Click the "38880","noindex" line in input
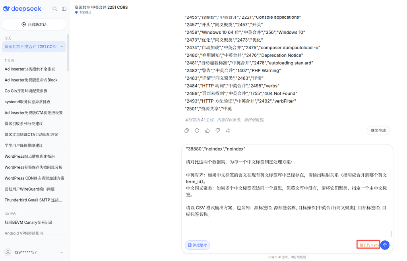Image resolution: width=407 pixels, height=261 pixels. pos(216,149)
